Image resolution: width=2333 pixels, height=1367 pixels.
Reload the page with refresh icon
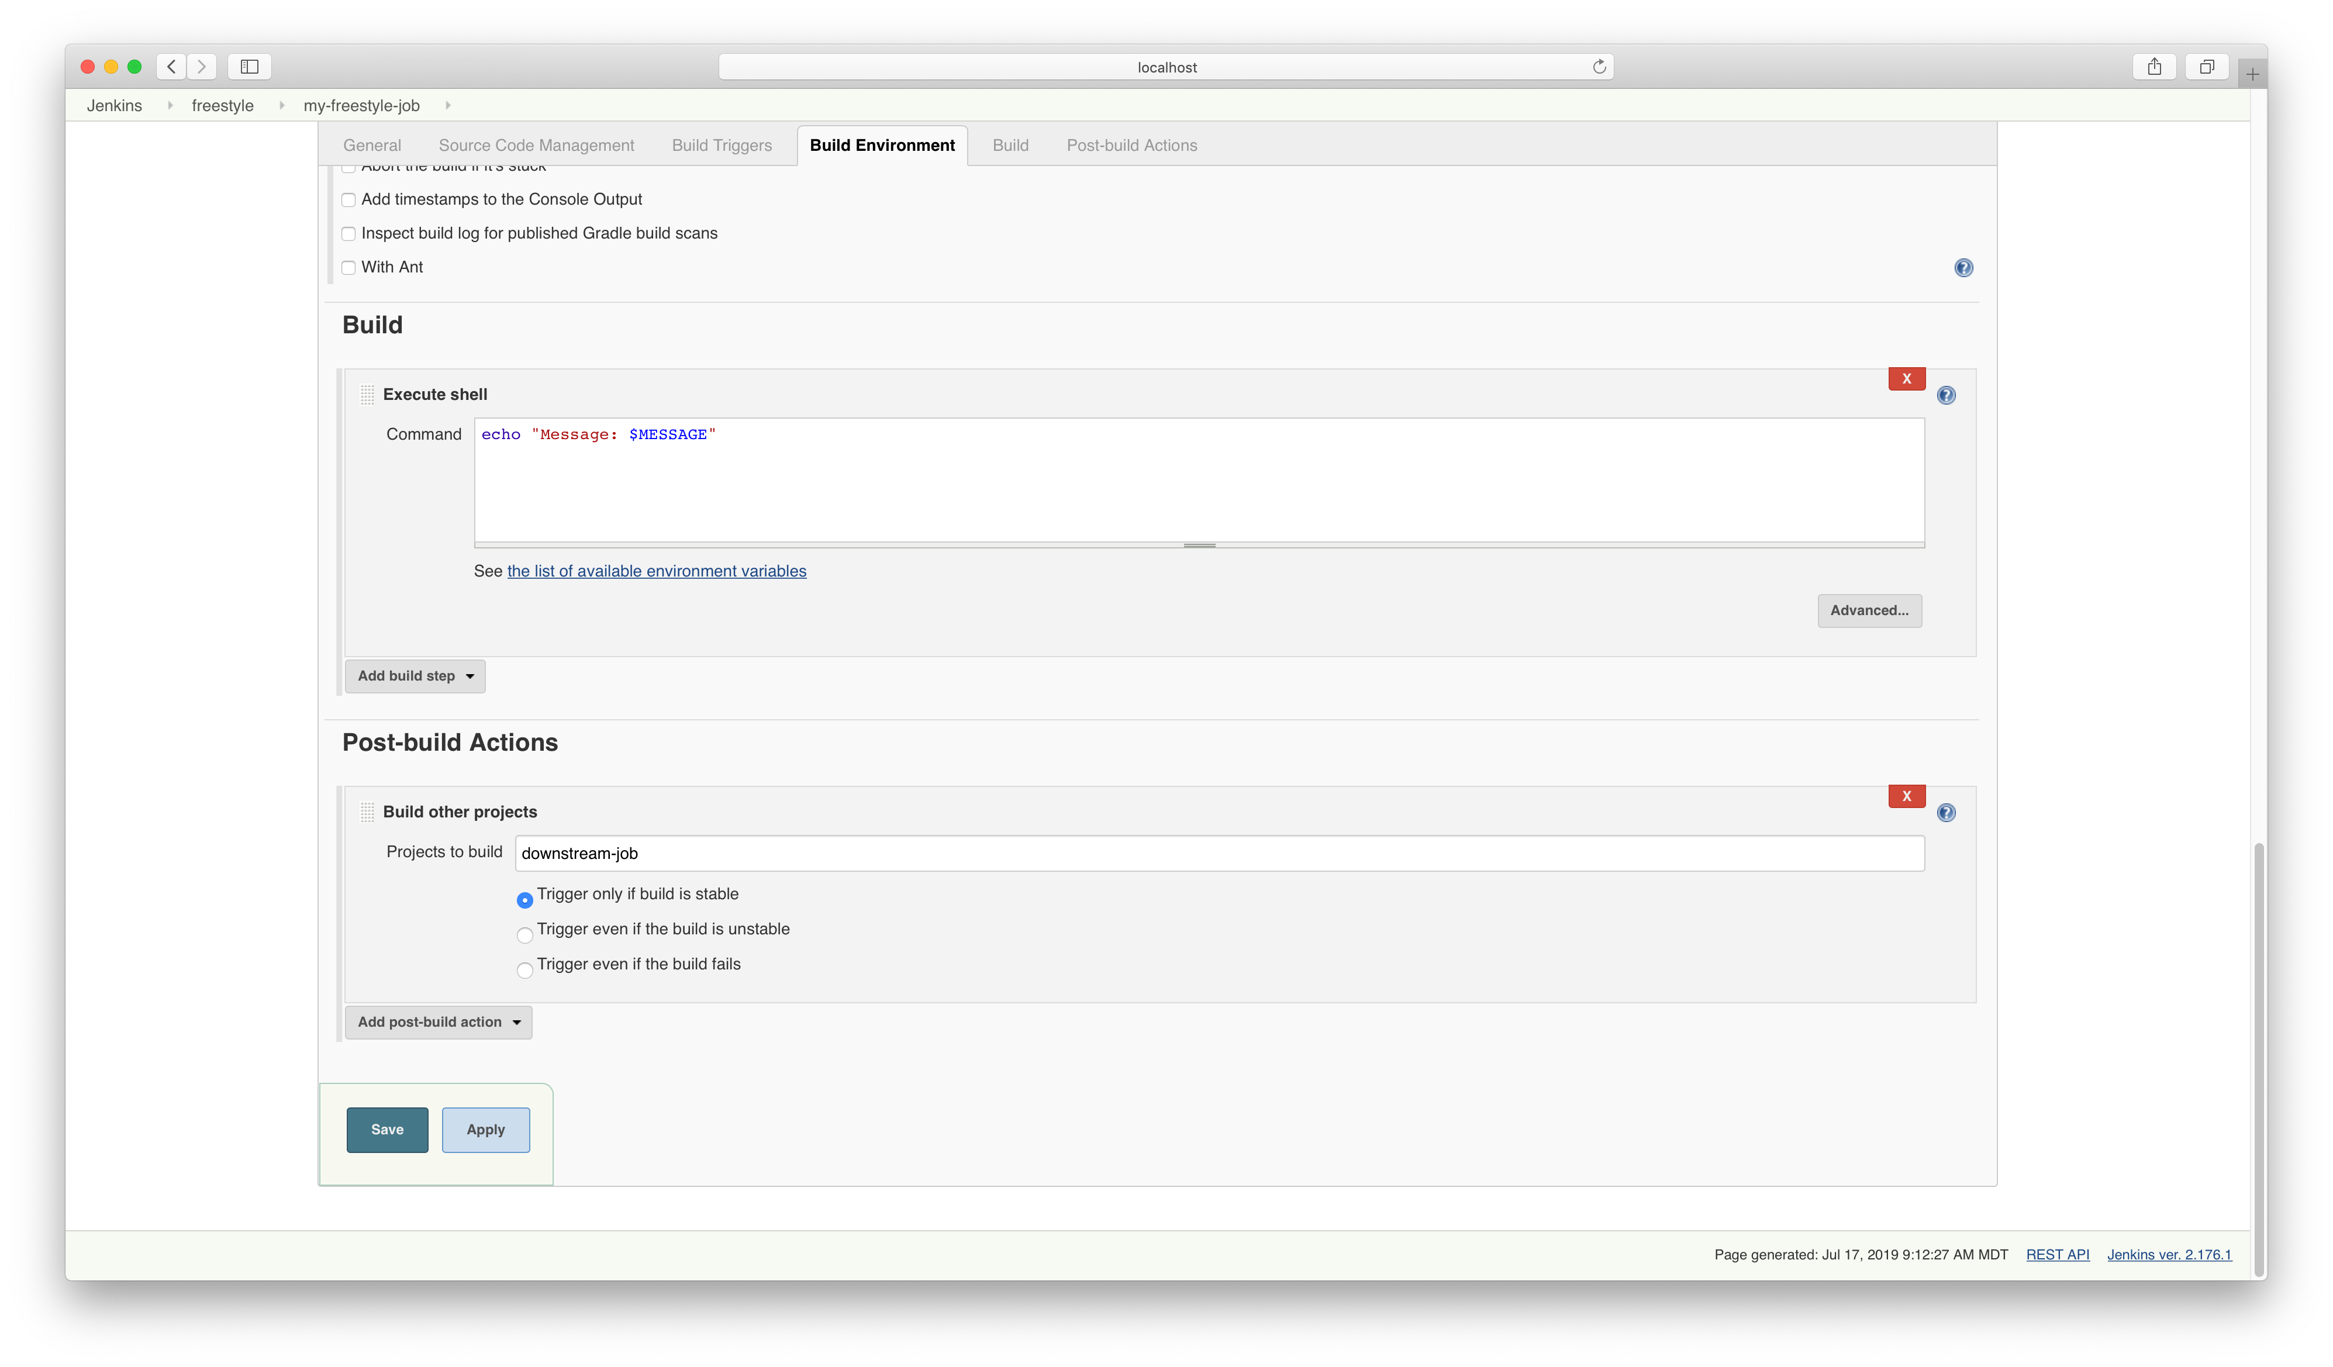pyautogui.click(x=1599, y=67)
